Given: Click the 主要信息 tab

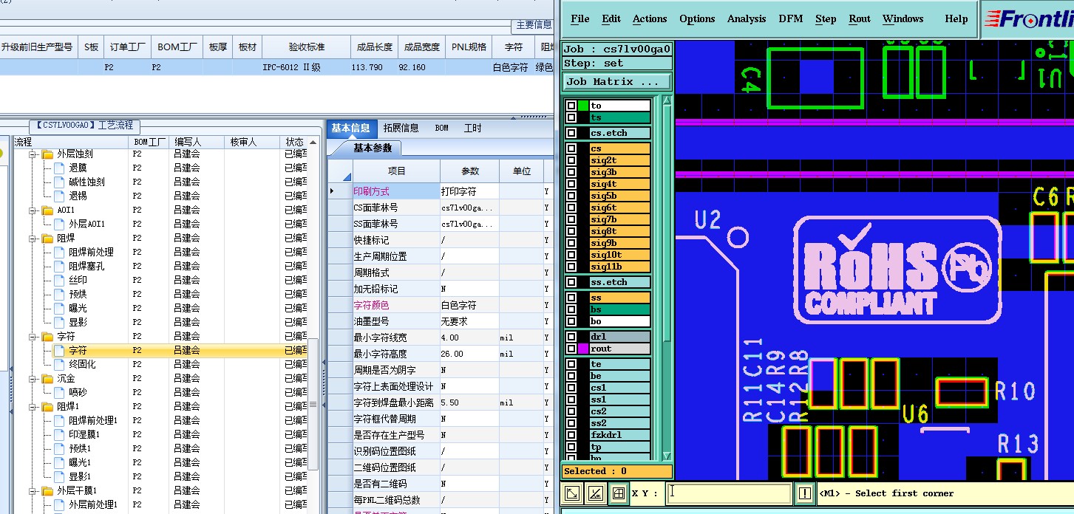Looking at the screenshot, I should 534,25.
